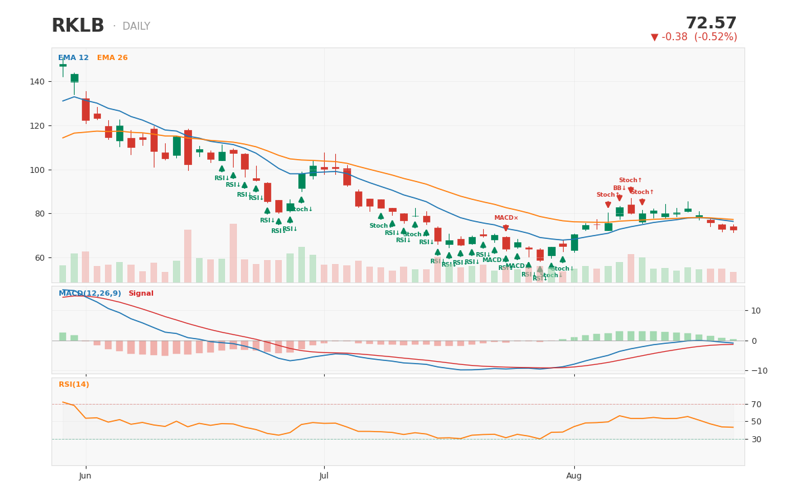Image resolution: width=792 pixels, height=495 pixels.
Task: Click the 60 price axis label
Action: coord(39,258)
